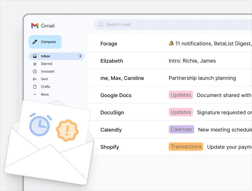Open email from sender DocuSign

pos(112,113)
